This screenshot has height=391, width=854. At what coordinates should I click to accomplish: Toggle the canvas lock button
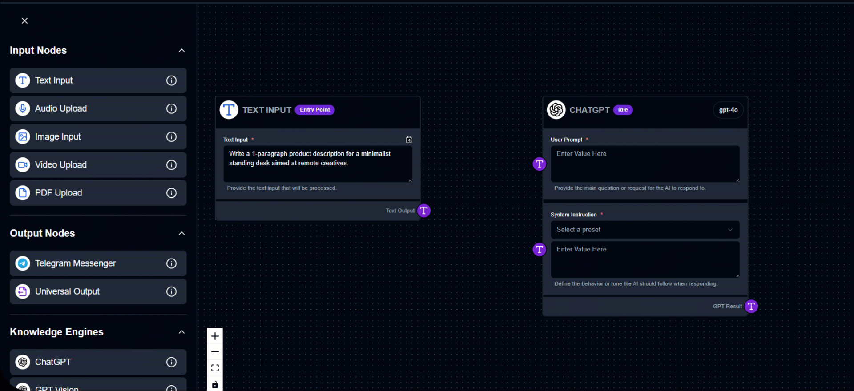pyautogui.click(x=215, y=384)
